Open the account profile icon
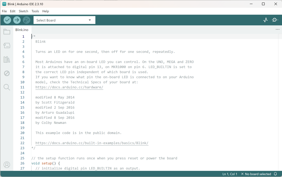Screen dimensions: 282x177 pos(7,165)
